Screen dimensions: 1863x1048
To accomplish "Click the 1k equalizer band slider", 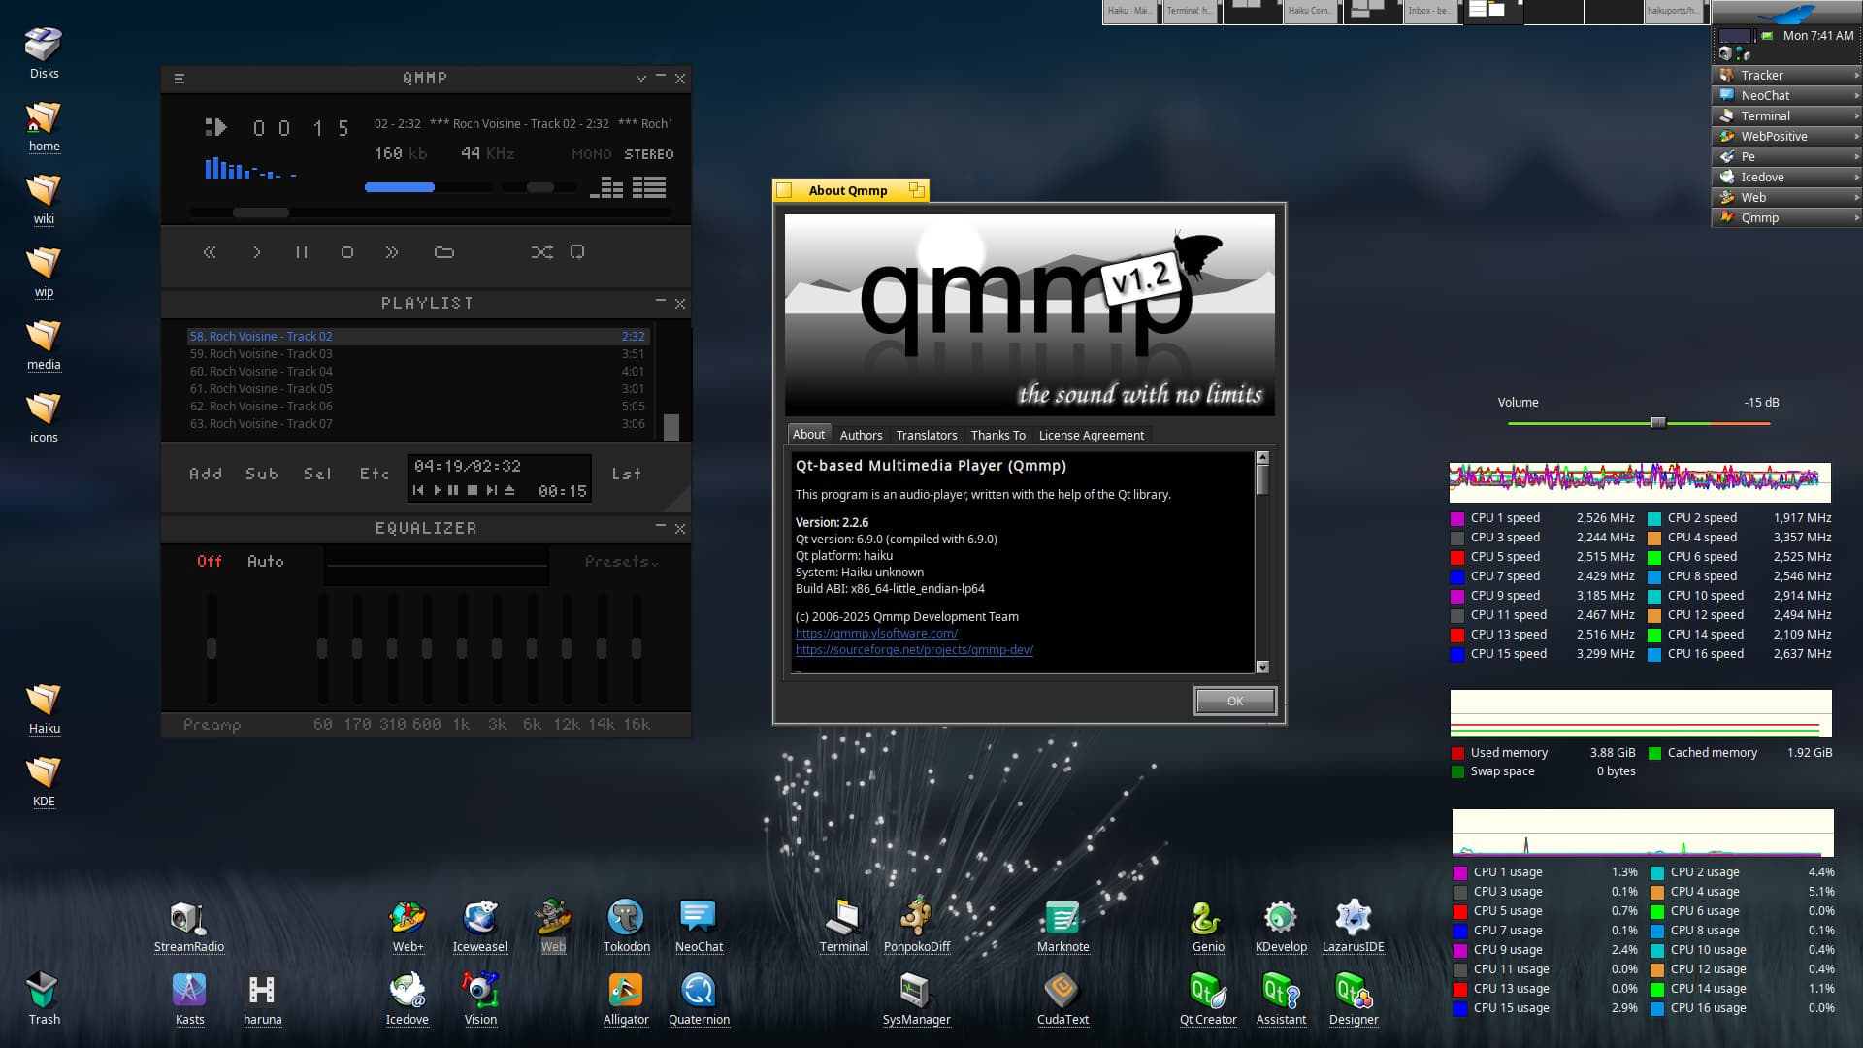I will (462, 648).
